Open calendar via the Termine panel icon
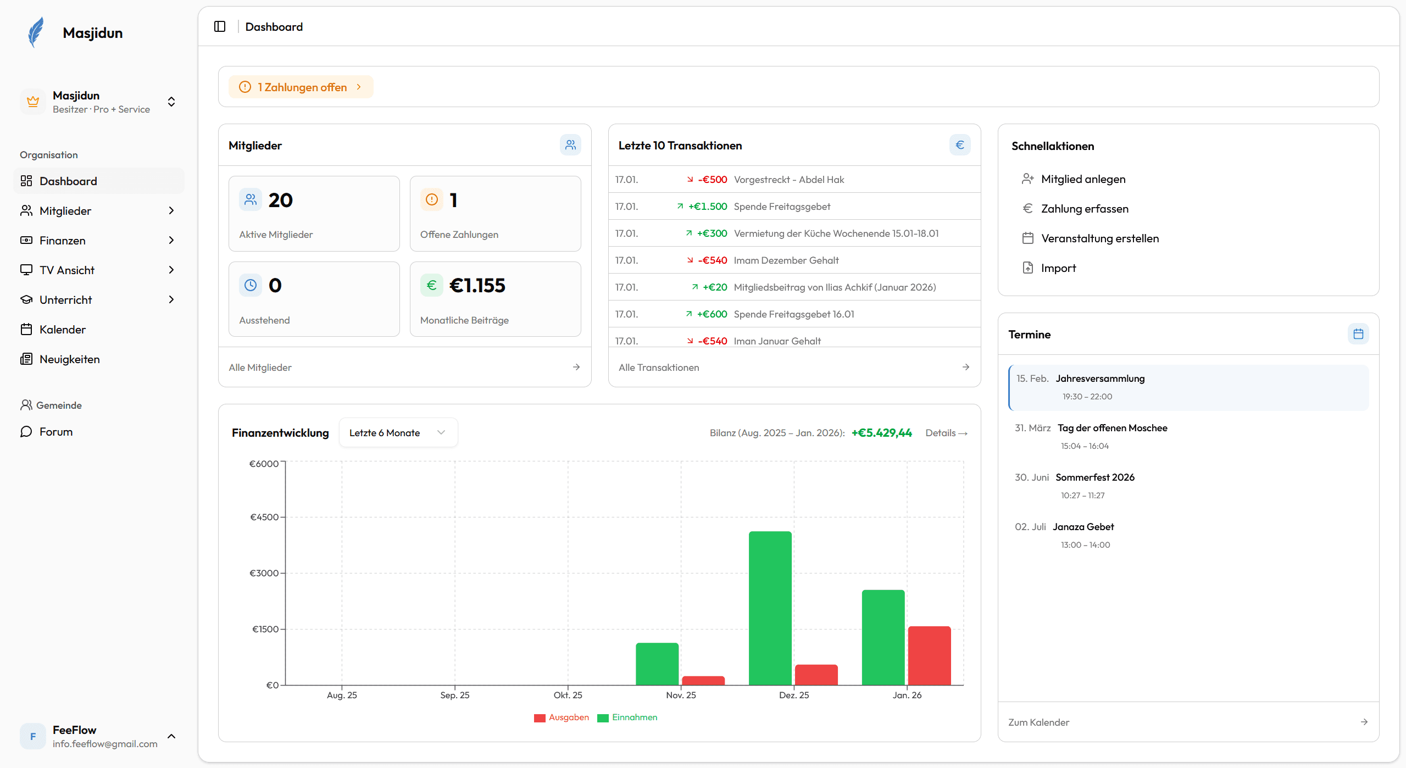 pos(1358,333)
